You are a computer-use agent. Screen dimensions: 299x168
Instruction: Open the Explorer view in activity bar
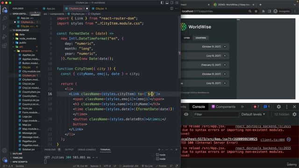click(x=4, y=9)
